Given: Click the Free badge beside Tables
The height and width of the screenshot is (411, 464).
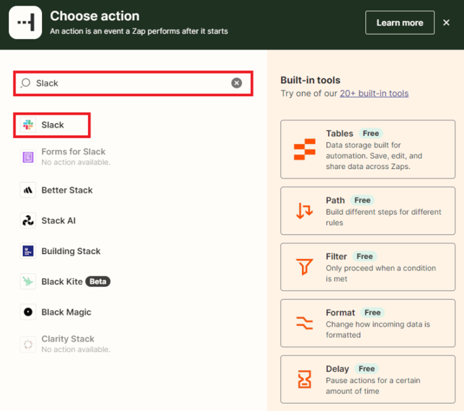Looking at the screenshot, I should [371, 133].
